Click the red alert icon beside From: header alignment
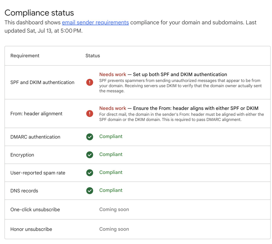This screenshot has width=272, height=244. pos(90,114)
